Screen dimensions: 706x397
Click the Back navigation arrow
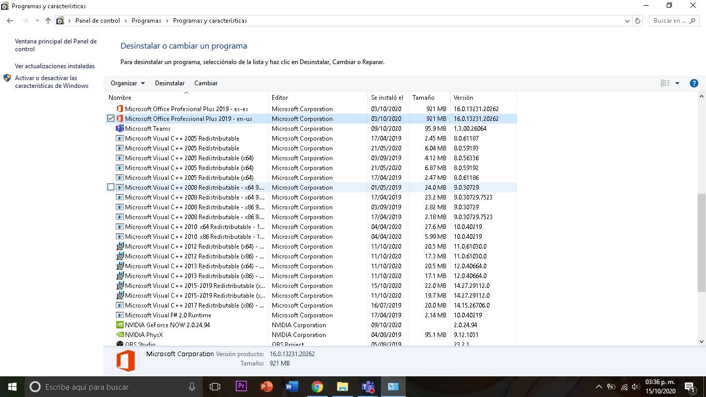pyautogui.click(x=10, y=21)
